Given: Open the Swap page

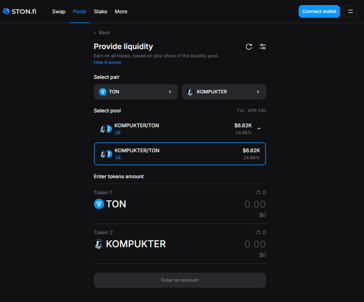Looking at the screenshot, I should pyautogui.click(x=59, y=11).
